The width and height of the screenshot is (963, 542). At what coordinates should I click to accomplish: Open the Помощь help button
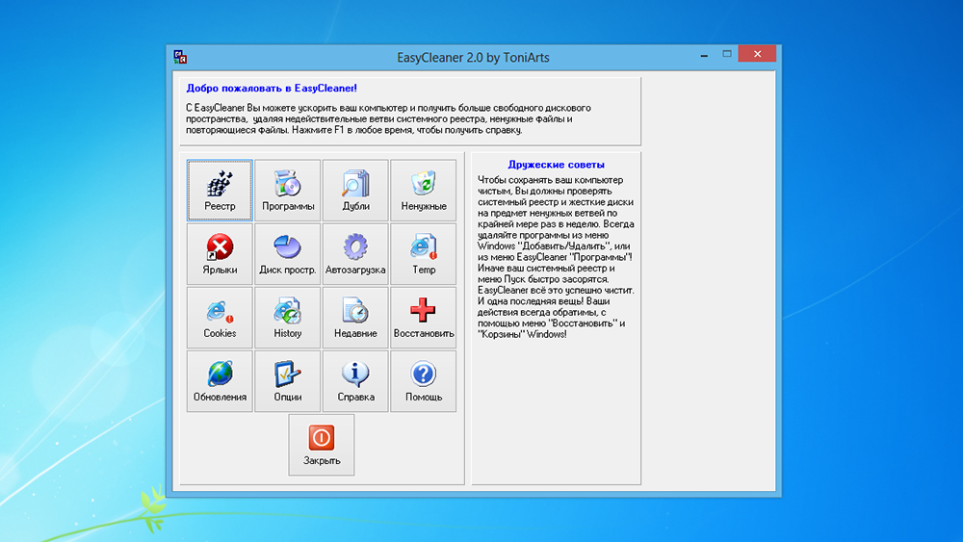tap(423, 381)
